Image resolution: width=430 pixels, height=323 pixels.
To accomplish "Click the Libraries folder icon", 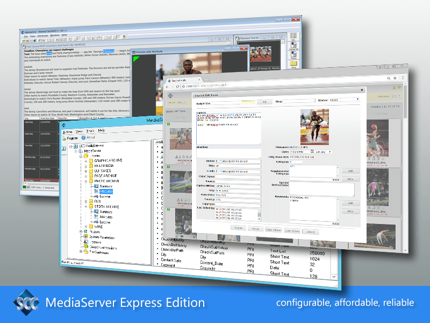I will tap(86, 156).
